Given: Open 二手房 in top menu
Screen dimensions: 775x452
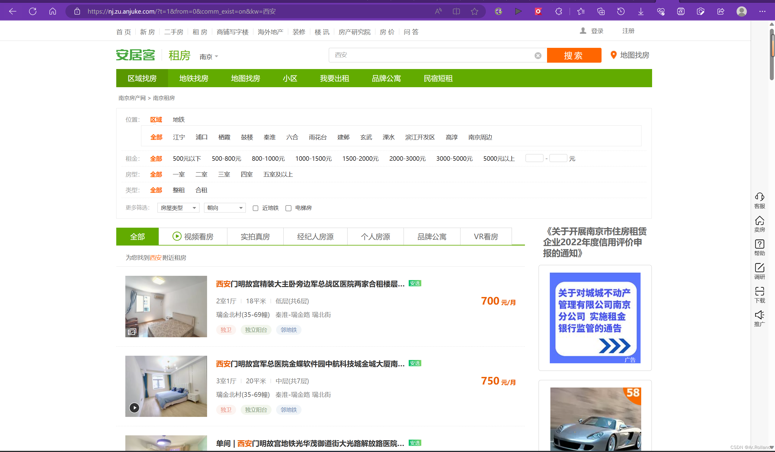Looking at the screenshot, I should point(173,32).
